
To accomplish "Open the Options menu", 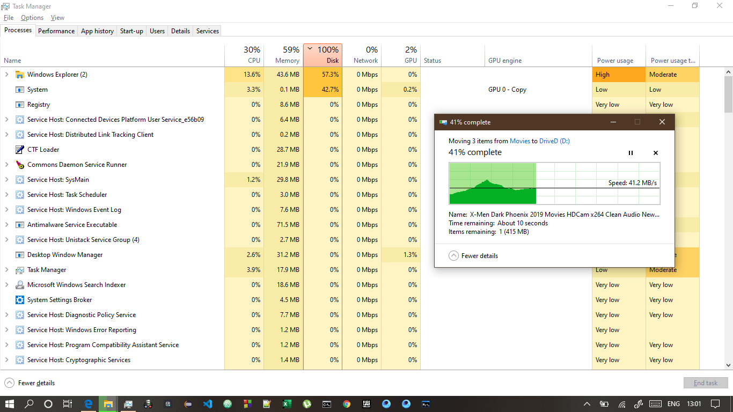I will pos(32,18).
